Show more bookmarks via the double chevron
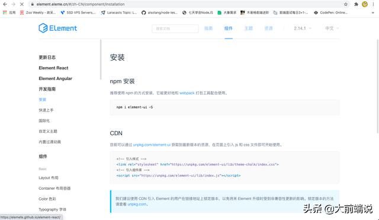 (x=372, y=12)
